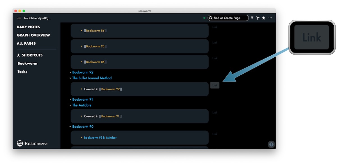337x165 pixels.
Task: Click the bullet beside [[Bookworm 93]]
Action: coord(81,46)
